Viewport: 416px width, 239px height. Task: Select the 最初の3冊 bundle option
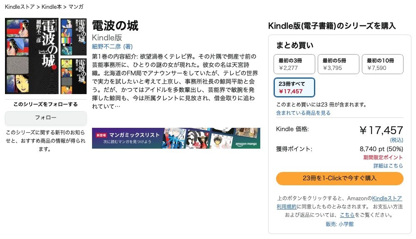tap(294, 64)
